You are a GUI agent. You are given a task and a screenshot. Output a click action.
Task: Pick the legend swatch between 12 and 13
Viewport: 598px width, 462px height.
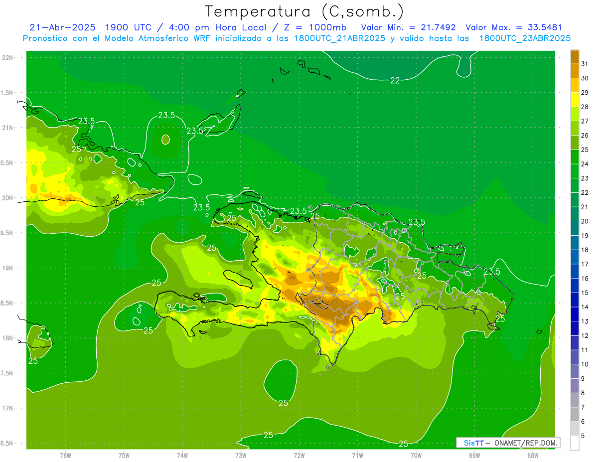click(575, 328)
